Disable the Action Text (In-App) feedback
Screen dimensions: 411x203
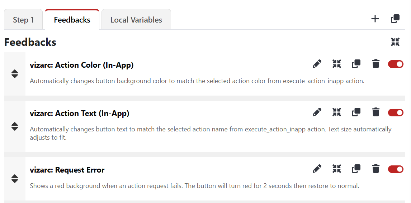[x=396, y=112]
